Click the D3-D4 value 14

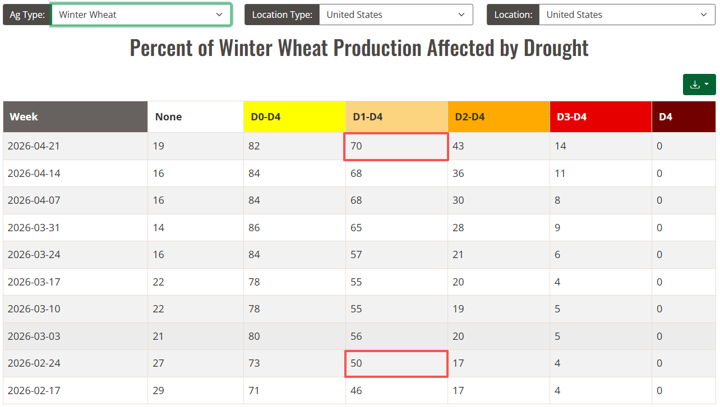(x=561, y=147)
